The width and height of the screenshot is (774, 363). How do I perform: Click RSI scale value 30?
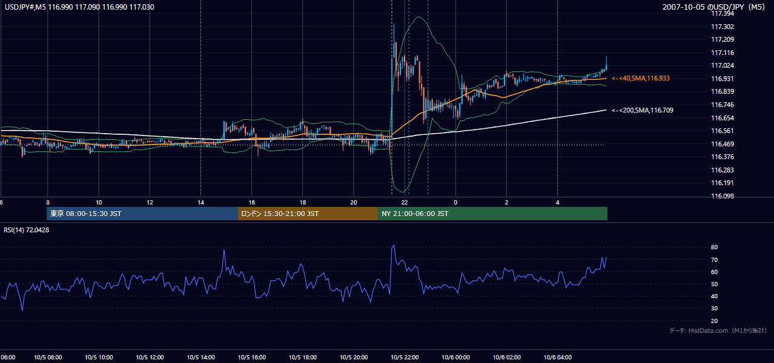[x=715, y=309]
